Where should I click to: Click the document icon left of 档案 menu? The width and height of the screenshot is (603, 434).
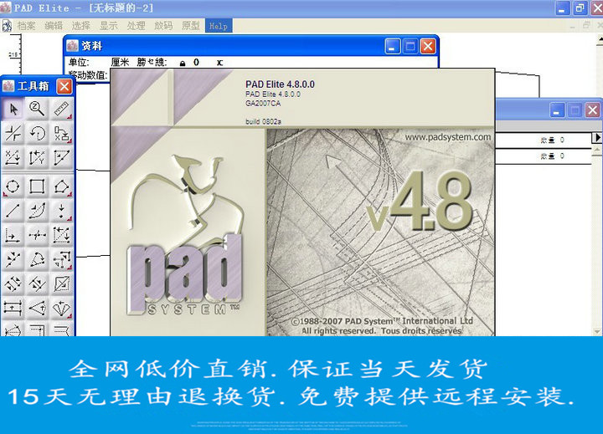pyautogui.click(x=7, y=26)
